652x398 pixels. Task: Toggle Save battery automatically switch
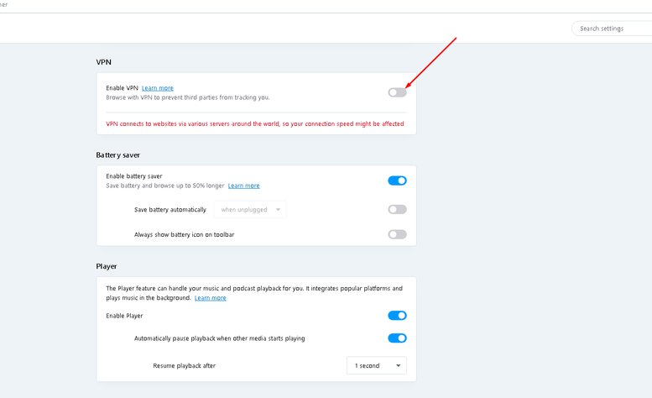pos(397,210)
